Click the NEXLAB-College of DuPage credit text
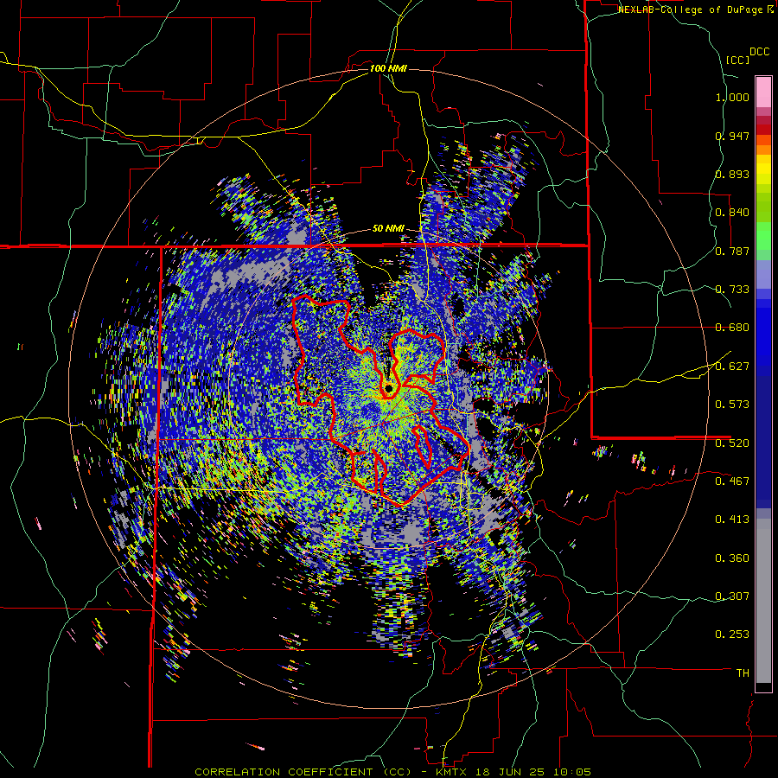 click(692, 10)
